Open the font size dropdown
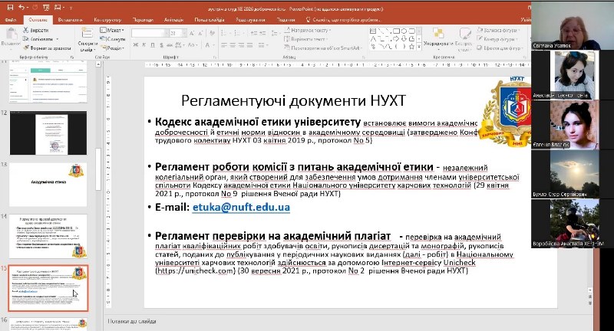614x331 pixels. 184,33
